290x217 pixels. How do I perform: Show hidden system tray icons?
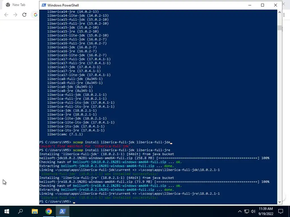coord(240,211)
